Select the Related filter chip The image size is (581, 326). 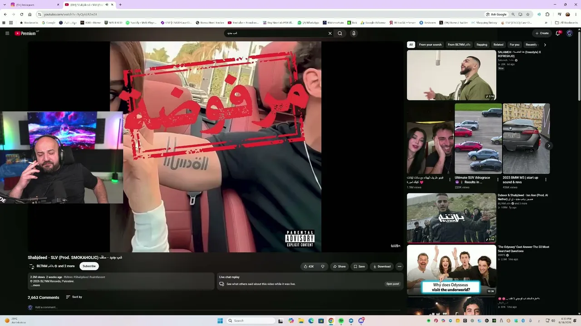498,45
